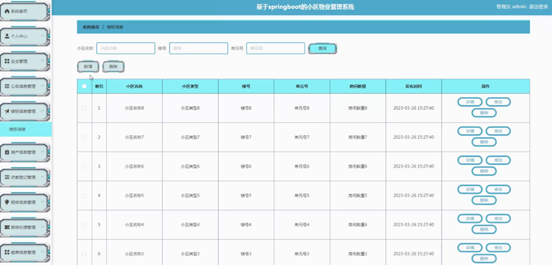
Task: Focus the 小区名称 search input field
Action: (x=125, y=48)
